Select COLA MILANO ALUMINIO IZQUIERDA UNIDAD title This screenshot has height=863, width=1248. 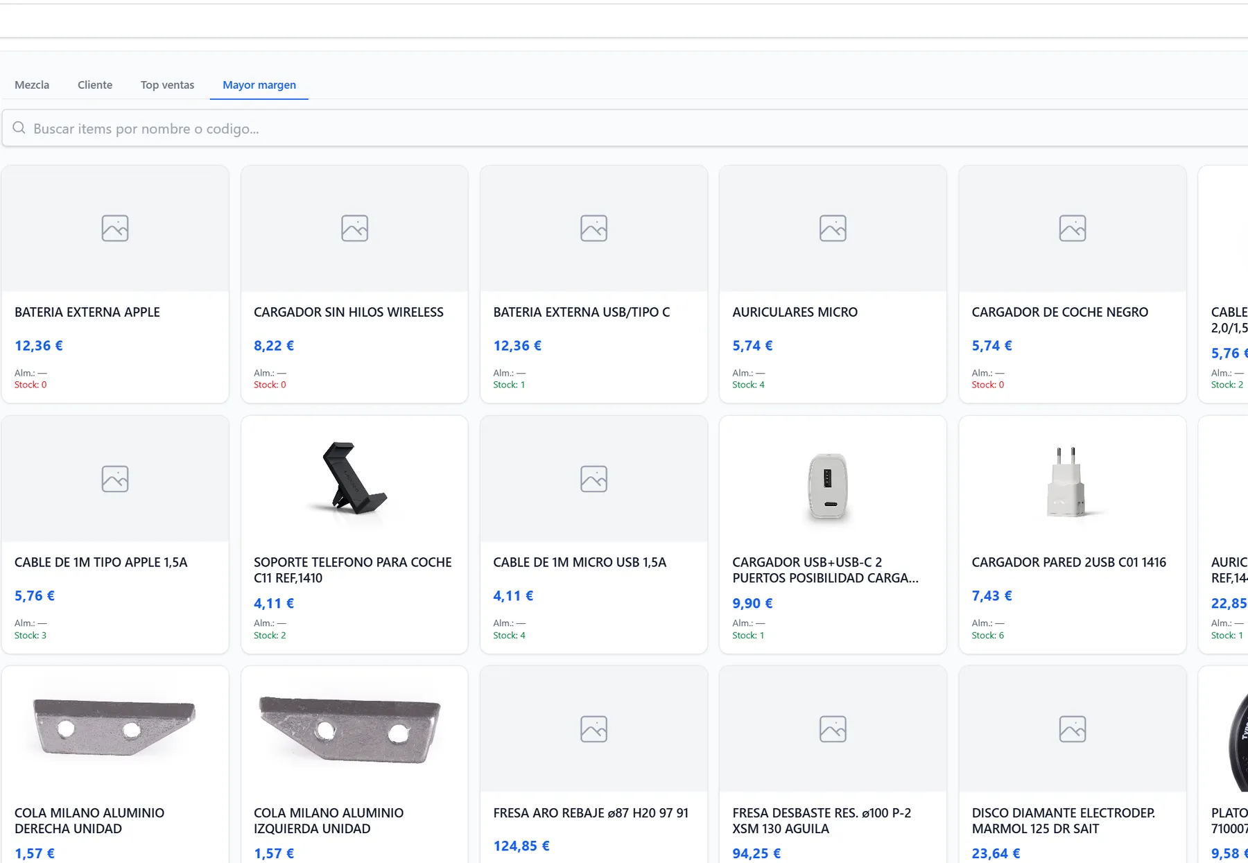(x=329, y=821)
